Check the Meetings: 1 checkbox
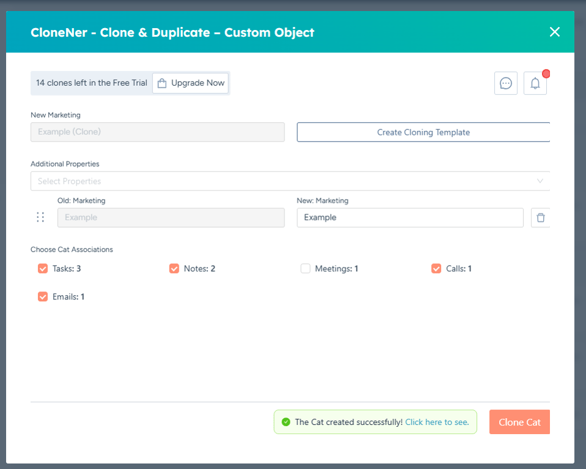The width and height of the screenshot is (586, 469). point(305,269)
